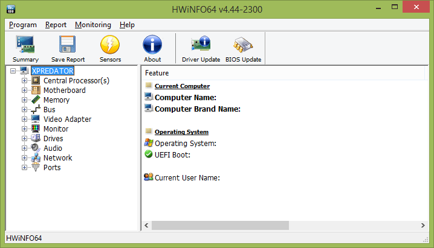Click the Network computers tree icon
434x248 pixels.
(36, 157)
